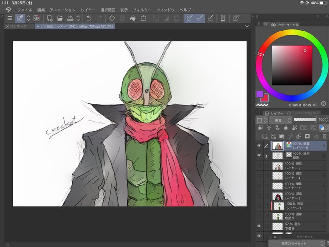Toggle snap to ruler icon
Viewport: 329px width, 247px height.
coord(190,18)
